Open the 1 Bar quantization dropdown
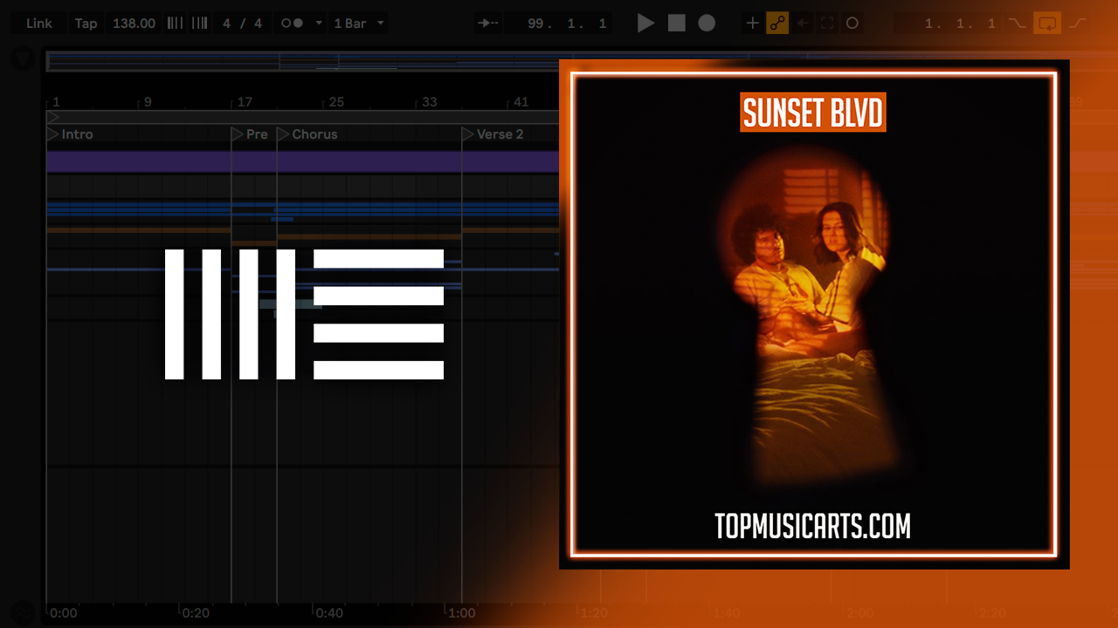The image size is (1118, 628). 359,24
